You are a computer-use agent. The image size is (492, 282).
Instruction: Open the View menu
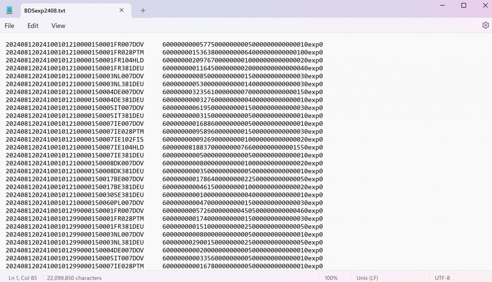click(58, 26)
